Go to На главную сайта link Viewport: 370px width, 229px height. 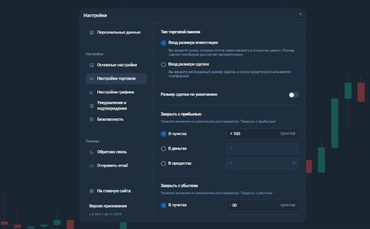(x=113, y=191)
